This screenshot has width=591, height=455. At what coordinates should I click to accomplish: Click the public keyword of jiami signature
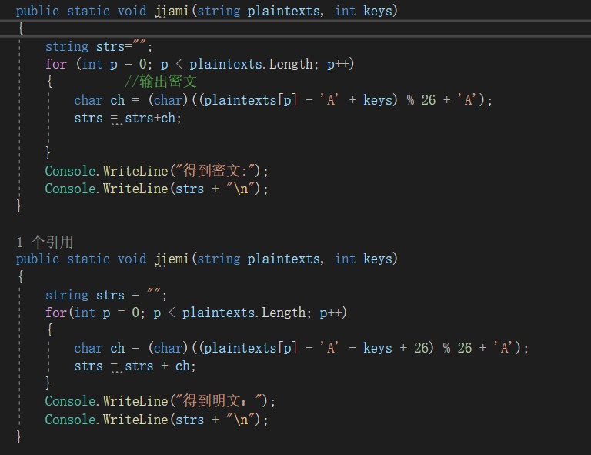(38, 11)
